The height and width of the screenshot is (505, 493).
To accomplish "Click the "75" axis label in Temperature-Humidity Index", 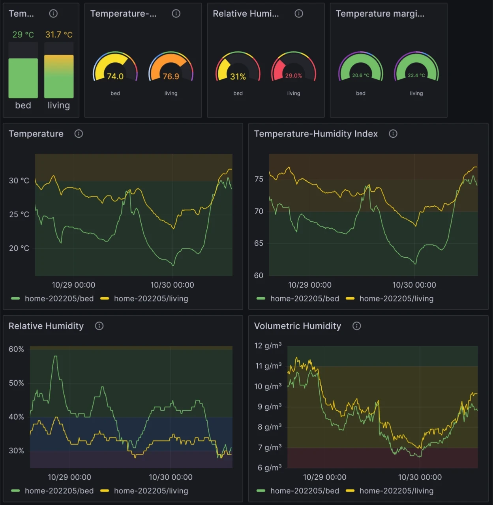I will pos(259,179).
